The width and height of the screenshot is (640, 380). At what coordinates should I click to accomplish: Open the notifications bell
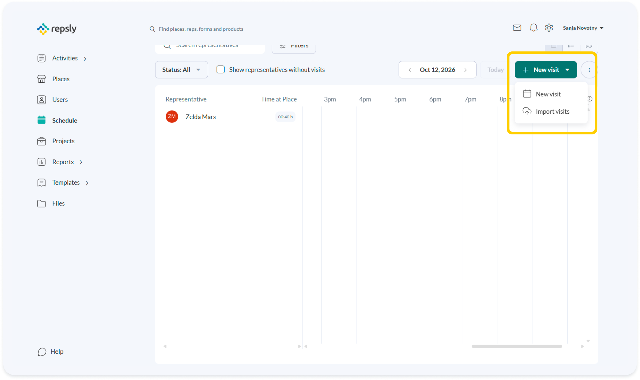point(534,28)
